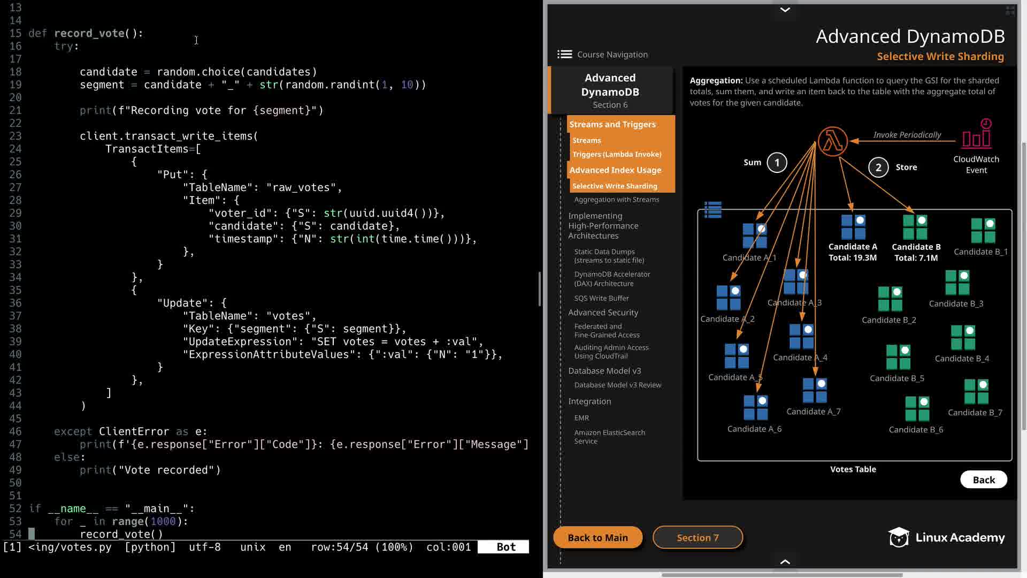Expand the bottom chevron of the course panel
This screenshot has width=1027, height=578.
click(785, 561)
